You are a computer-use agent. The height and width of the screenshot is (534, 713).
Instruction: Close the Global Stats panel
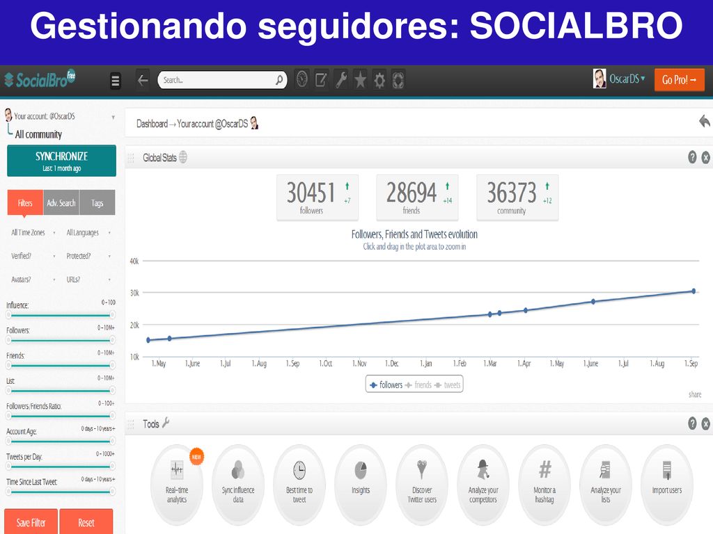[x=706, y=158]
